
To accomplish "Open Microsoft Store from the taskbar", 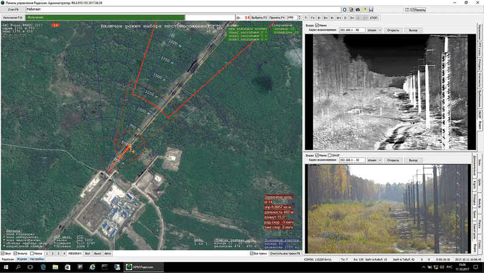I will tap(68, 267).
